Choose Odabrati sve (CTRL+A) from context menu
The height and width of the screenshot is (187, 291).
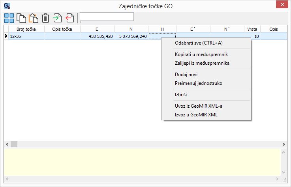pos(206,43)
